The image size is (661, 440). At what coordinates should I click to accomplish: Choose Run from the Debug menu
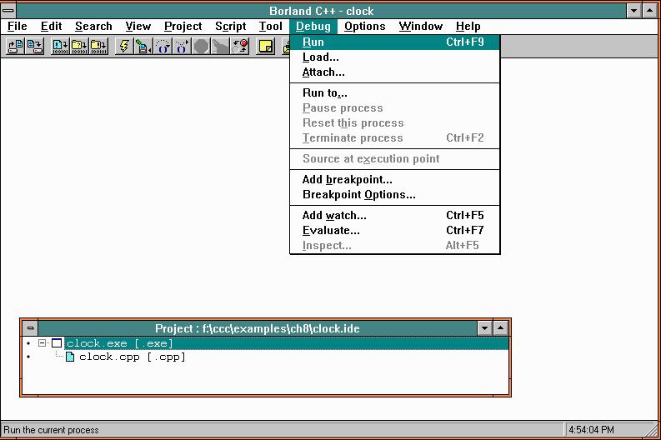(313, 42)
